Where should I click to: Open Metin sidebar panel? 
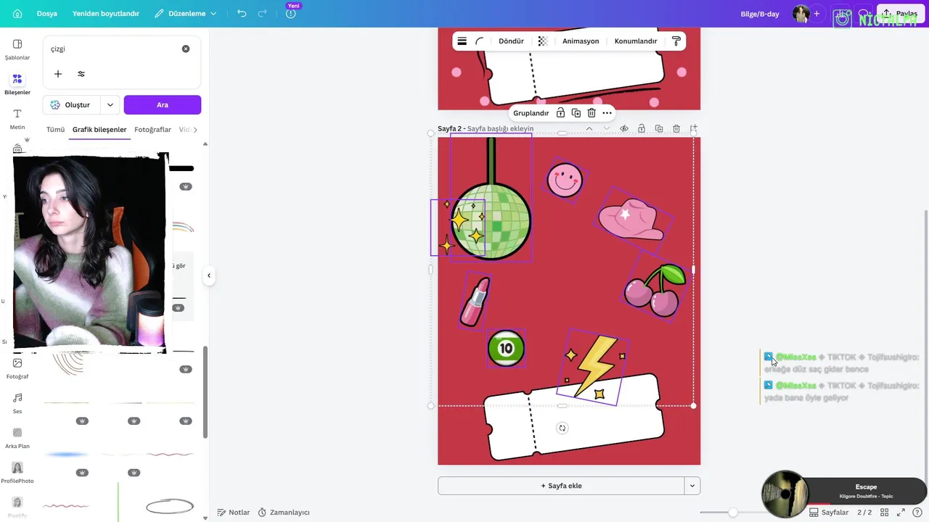(x=17, y=119)
